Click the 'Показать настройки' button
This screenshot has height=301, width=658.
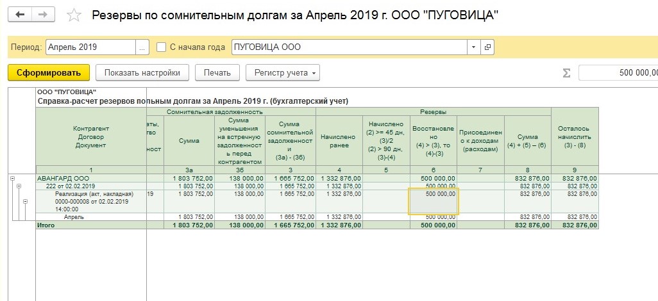tap(142, 73)
